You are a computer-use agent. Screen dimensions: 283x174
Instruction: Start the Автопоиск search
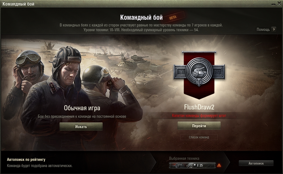(256, 163)
